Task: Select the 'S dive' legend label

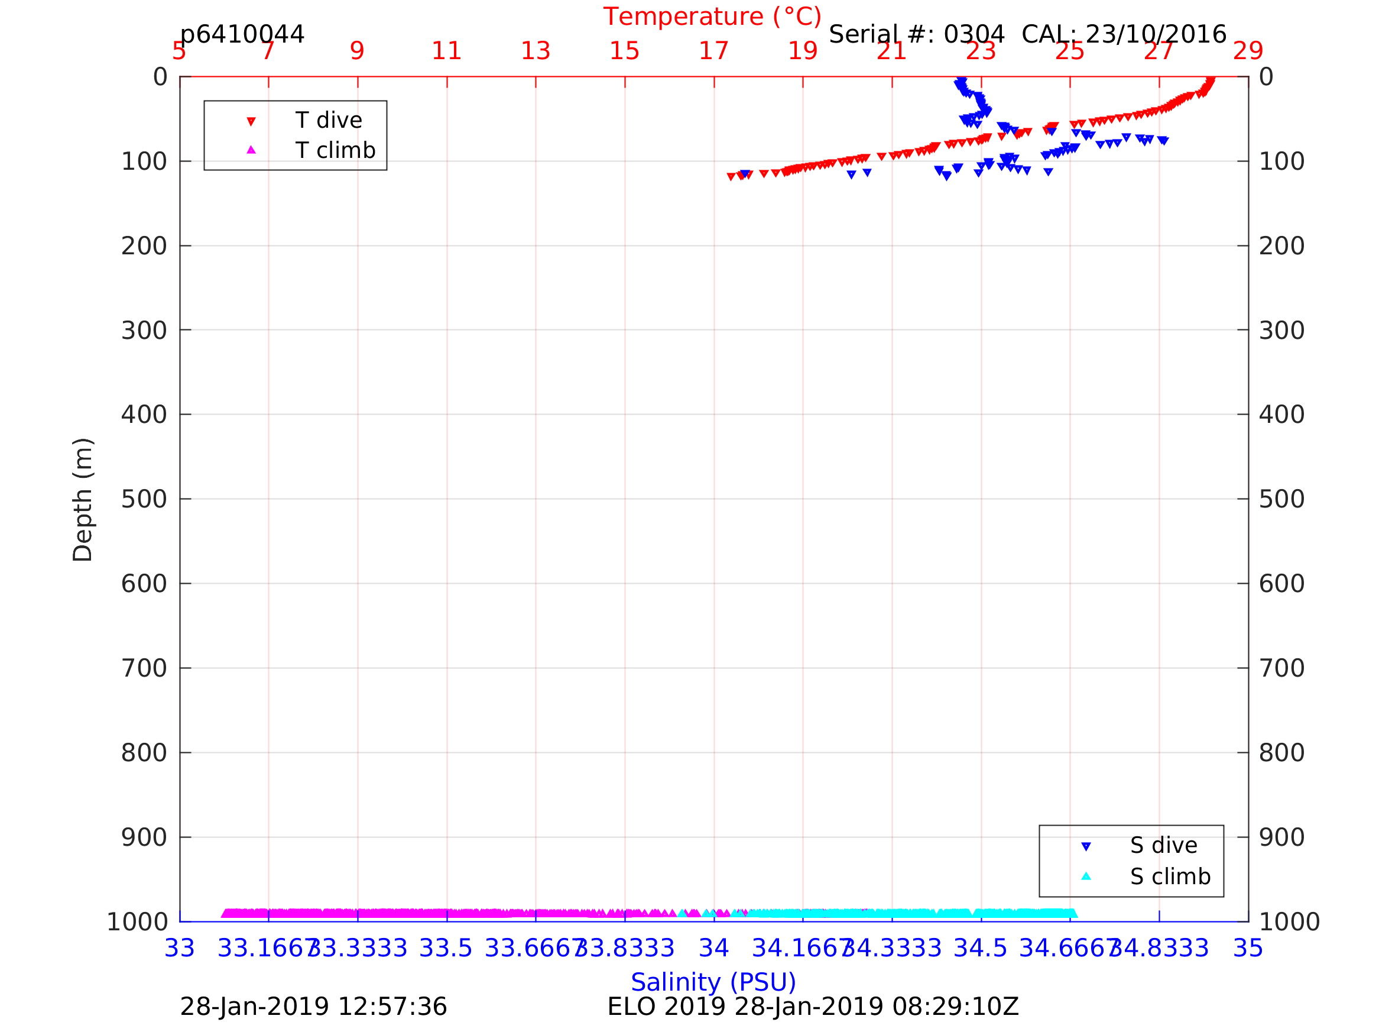Action: (1163, 846)
